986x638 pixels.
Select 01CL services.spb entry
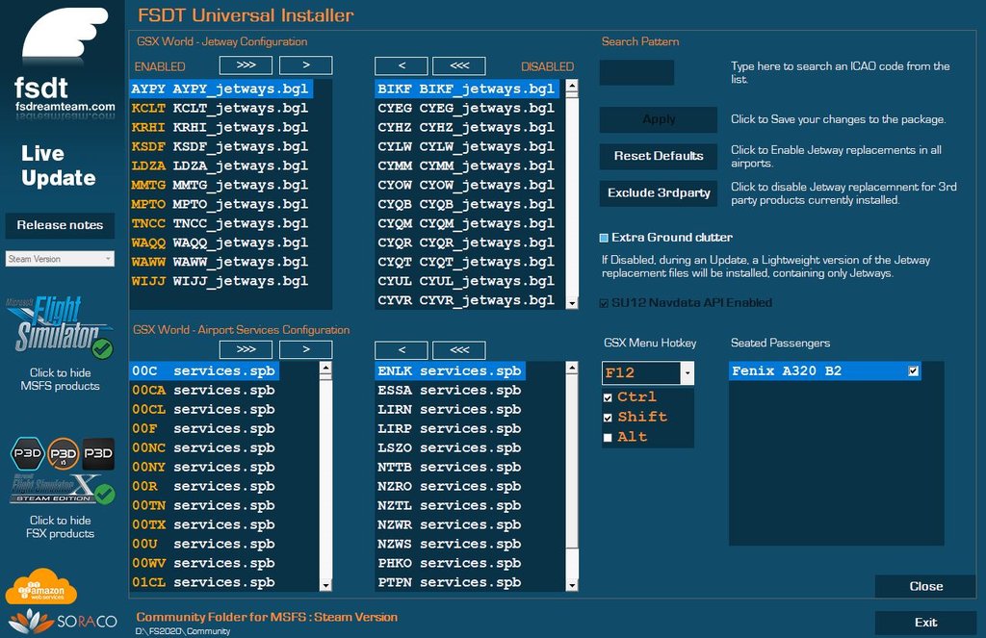[204, 583]
